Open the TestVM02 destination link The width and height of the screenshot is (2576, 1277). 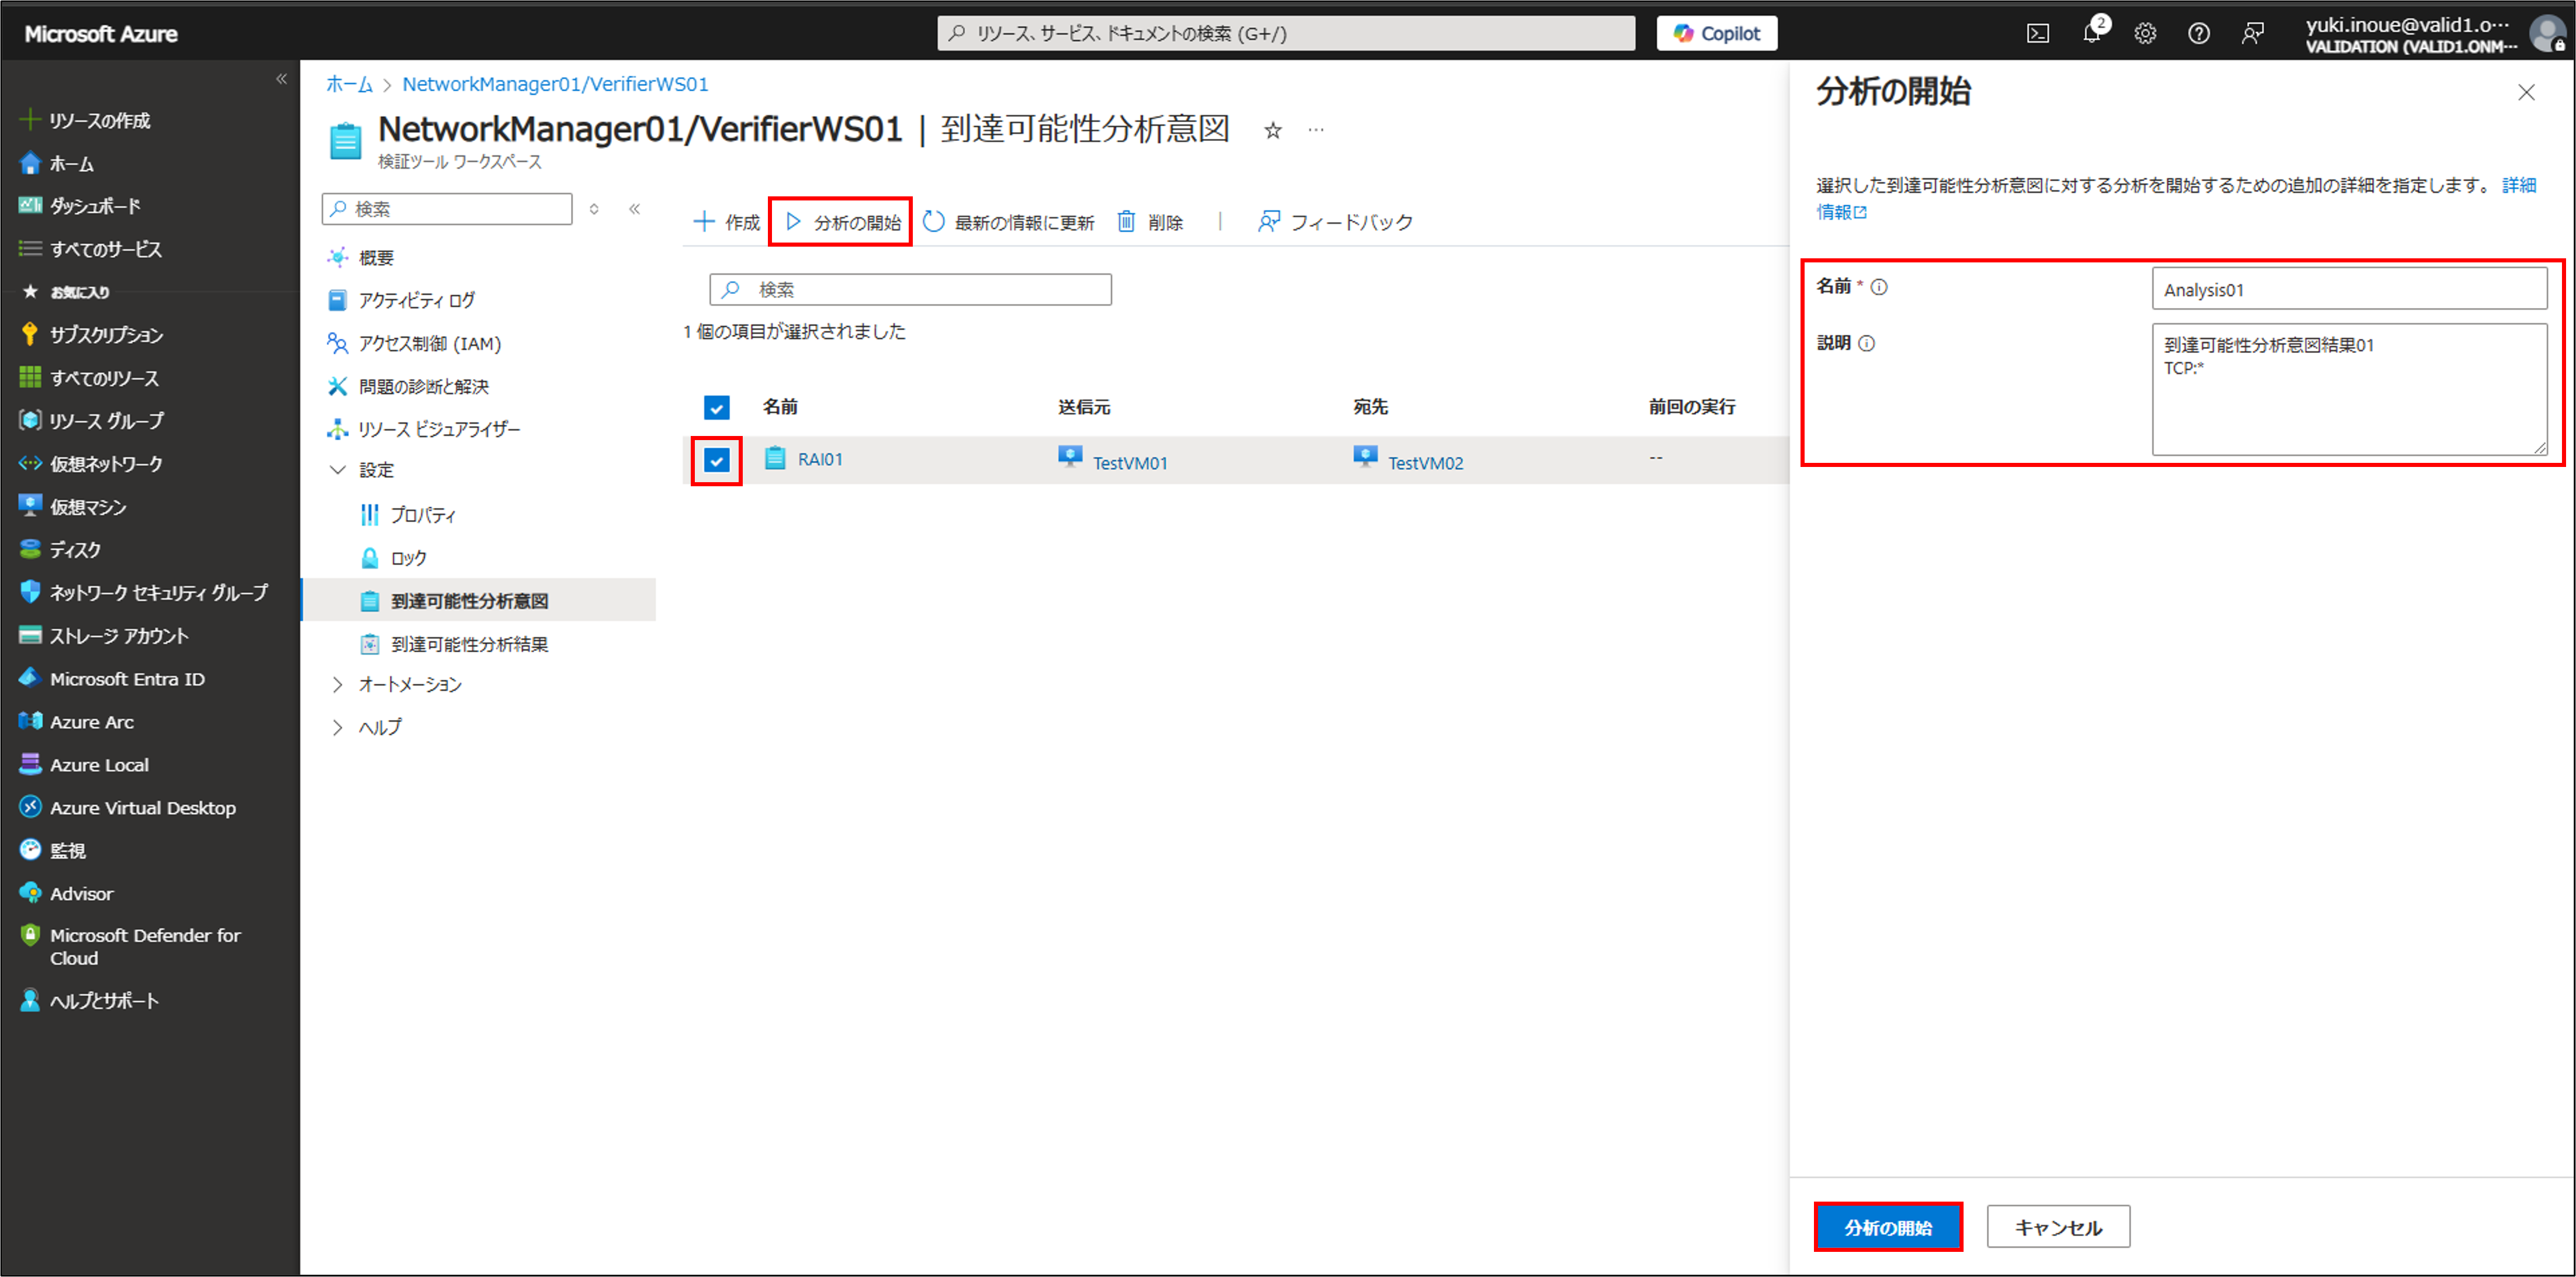point(1425,463)
